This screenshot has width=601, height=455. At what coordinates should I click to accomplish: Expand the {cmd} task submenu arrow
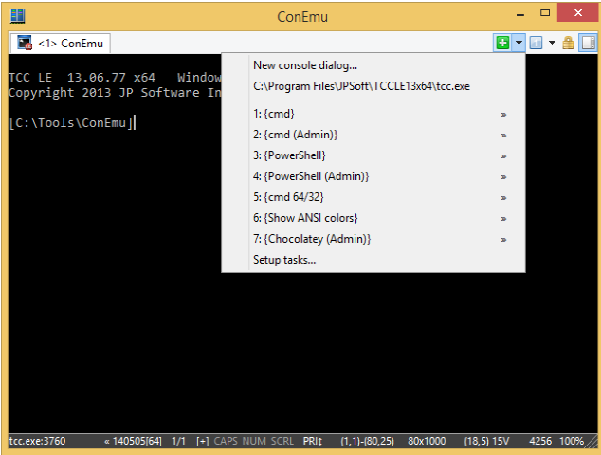(x=503, y=114)
